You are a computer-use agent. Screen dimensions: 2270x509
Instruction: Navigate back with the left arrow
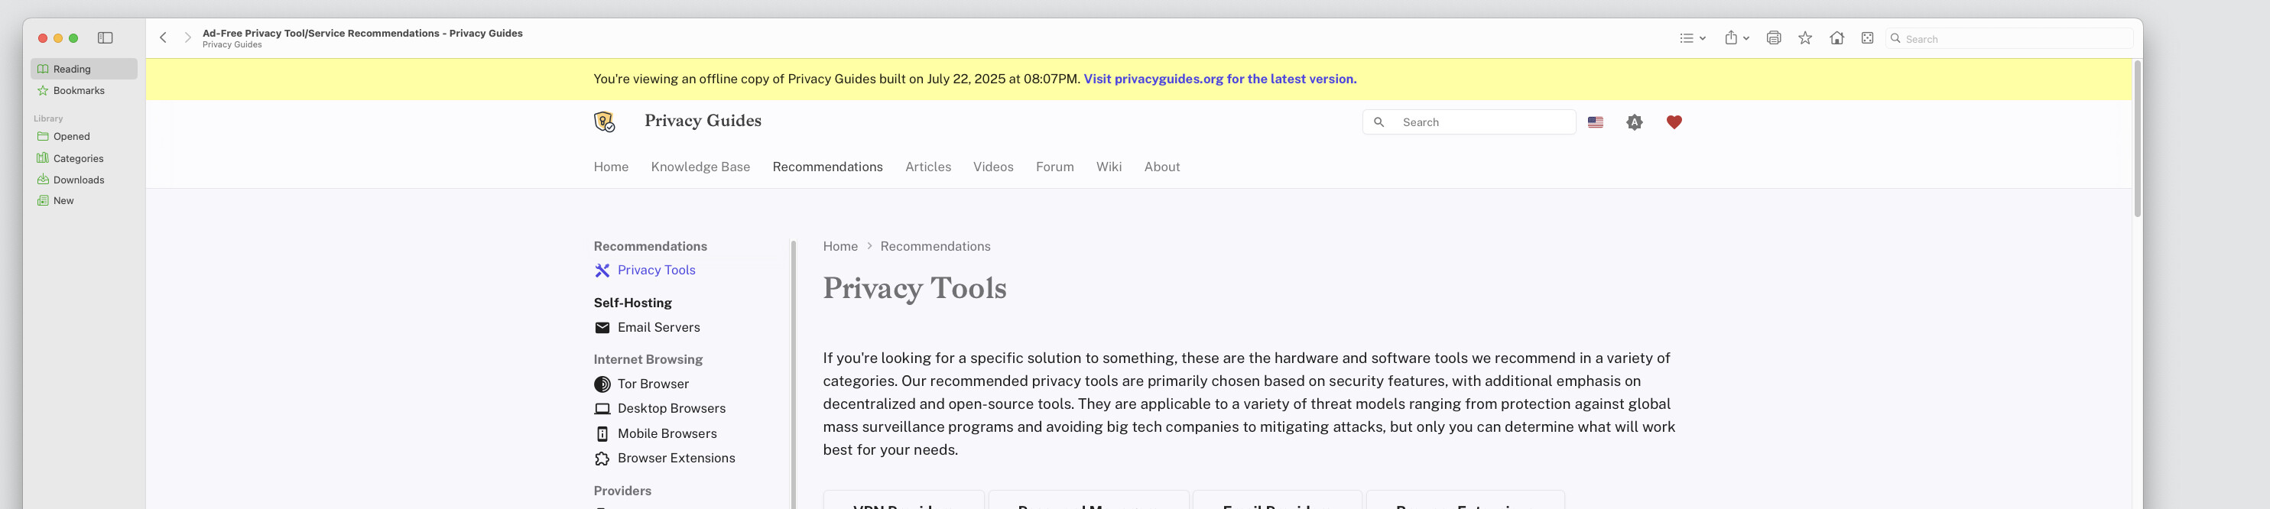[163, 38]
